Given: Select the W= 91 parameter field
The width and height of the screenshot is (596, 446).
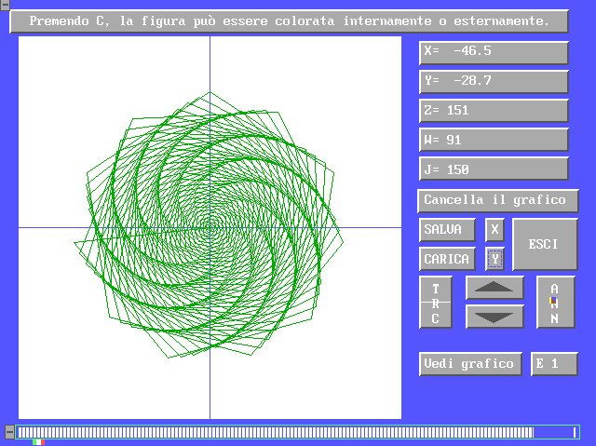Looking at the screenshot, I should tap(494, 140).
